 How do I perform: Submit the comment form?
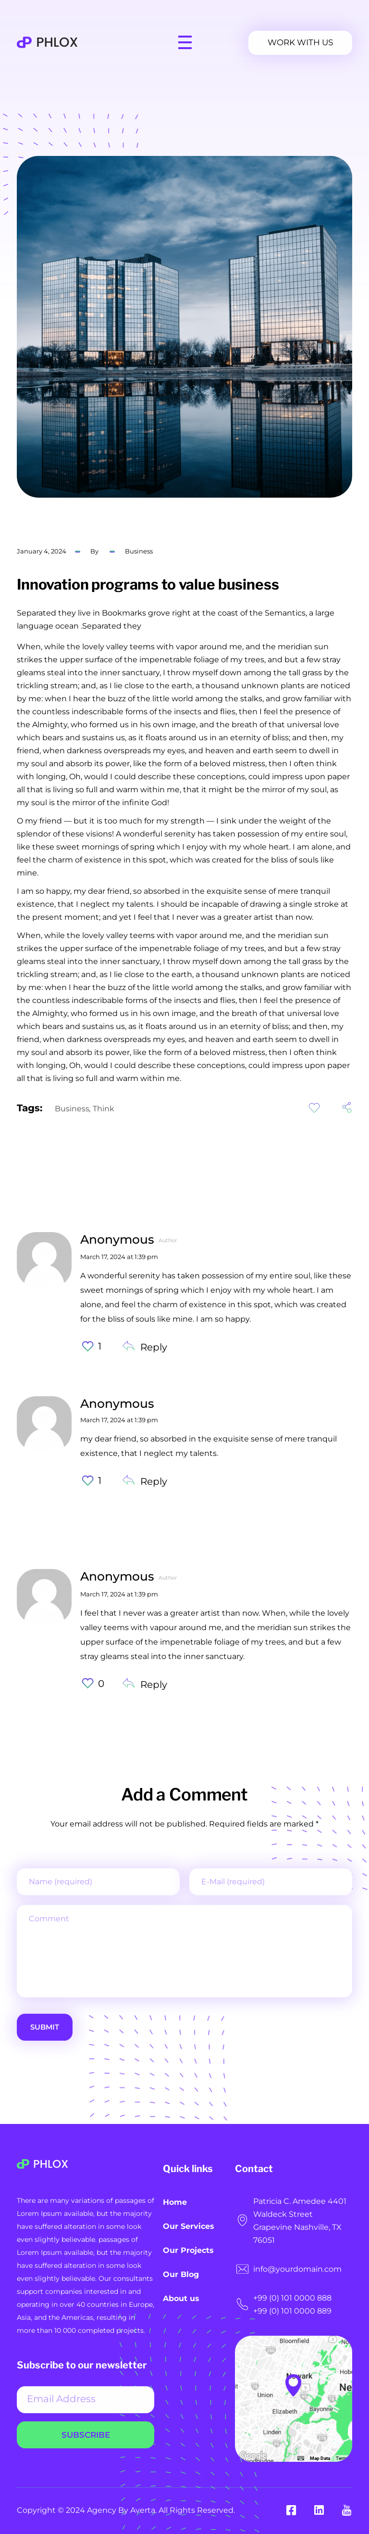(x=44, y=2027)
